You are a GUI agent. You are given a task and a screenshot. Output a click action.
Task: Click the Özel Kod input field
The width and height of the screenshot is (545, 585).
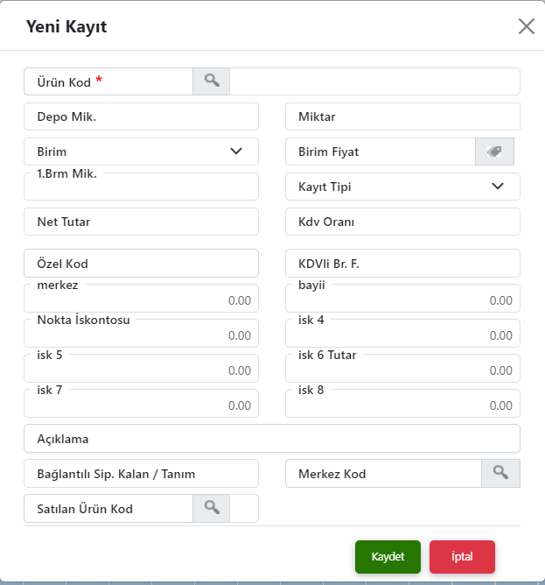(x=142, y=264)
